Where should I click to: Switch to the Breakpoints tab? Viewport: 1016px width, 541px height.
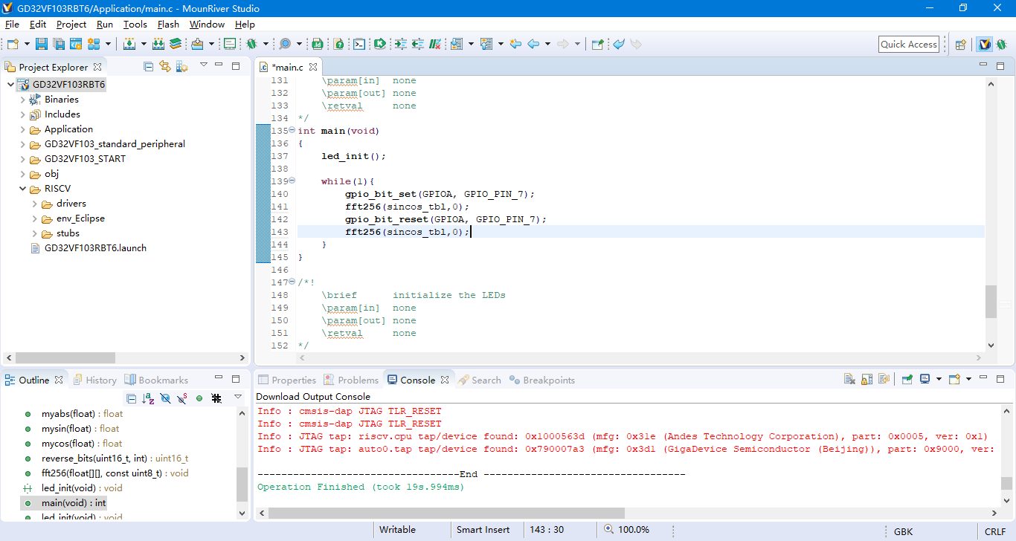pos(542,380)
